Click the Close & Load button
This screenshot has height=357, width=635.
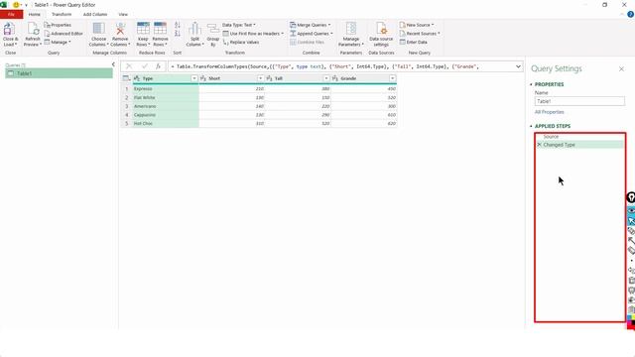pyautogui.click(x=10, y=34)
